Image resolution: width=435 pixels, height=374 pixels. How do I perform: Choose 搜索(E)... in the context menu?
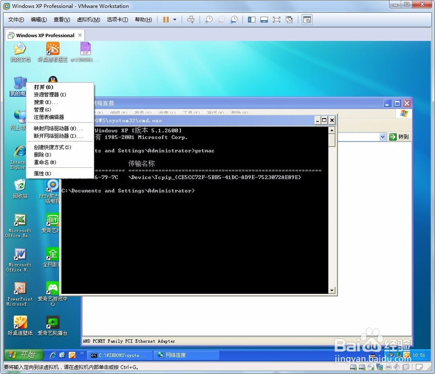point(60,102)
